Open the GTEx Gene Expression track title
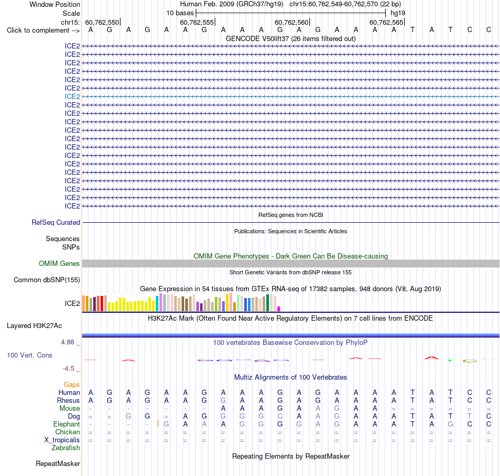 291,289
